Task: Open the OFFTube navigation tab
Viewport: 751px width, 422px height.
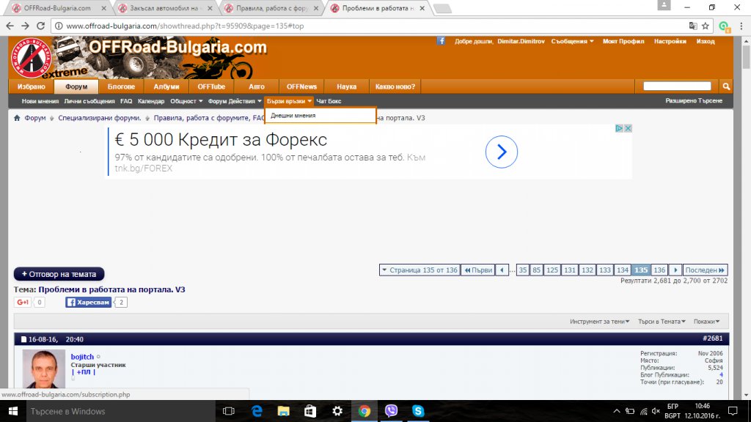Action: [211, 86]
